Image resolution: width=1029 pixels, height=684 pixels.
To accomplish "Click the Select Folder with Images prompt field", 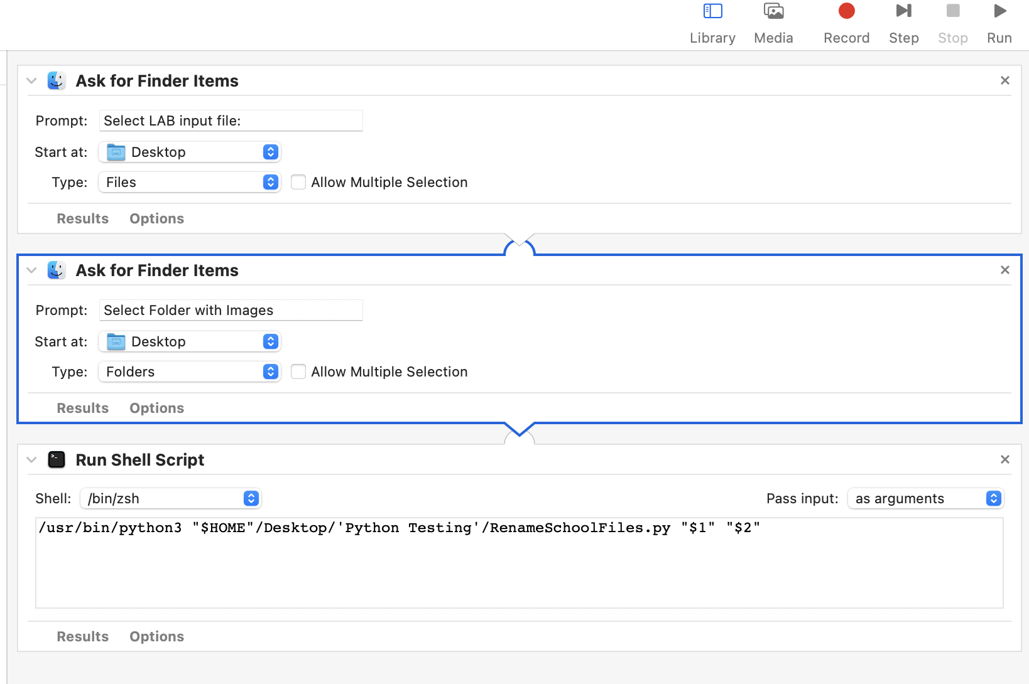I will pos(231,310).
